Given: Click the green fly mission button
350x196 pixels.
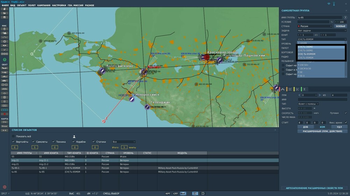Looking at the screenshot, I should point(5,60).
